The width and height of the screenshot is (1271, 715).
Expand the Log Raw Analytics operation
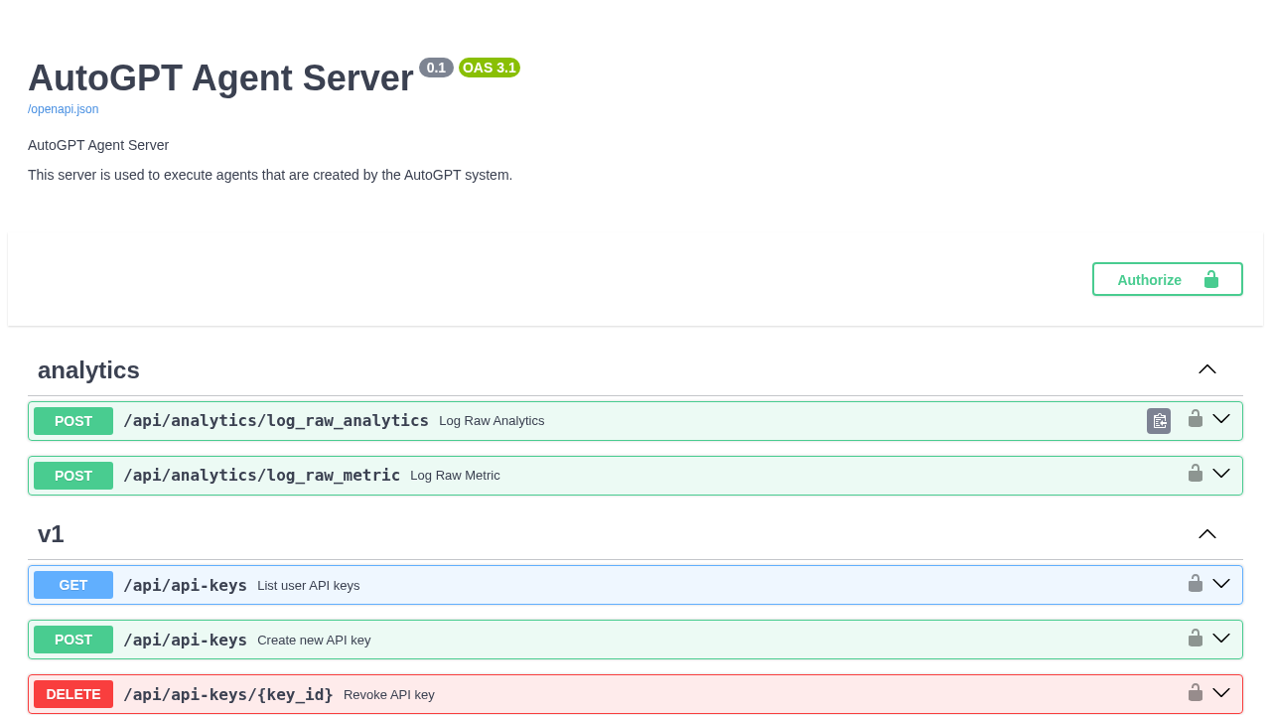(1222, 419)
